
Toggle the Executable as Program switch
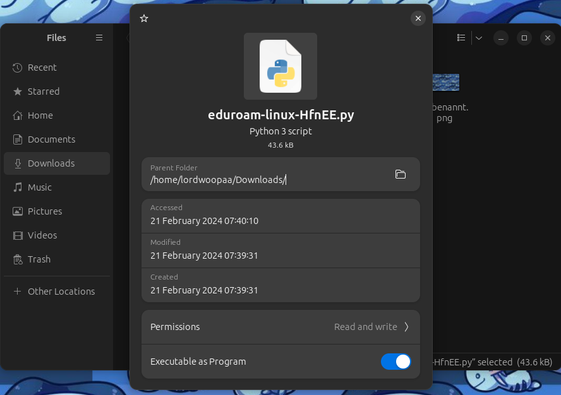(395, 362)
